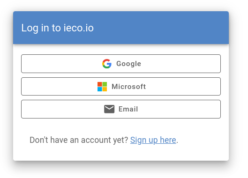Click the 'Google' text label
This screenshot has width=248, height=178.
128,64
